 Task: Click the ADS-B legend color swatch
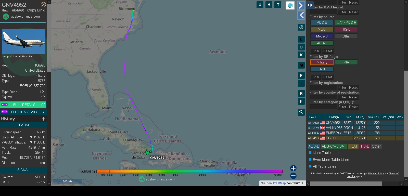tap(314, 146)
